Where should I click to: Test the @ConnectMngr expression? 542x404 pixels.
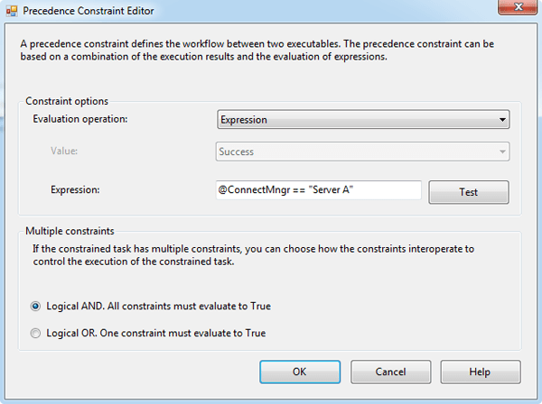coord(469,192)
